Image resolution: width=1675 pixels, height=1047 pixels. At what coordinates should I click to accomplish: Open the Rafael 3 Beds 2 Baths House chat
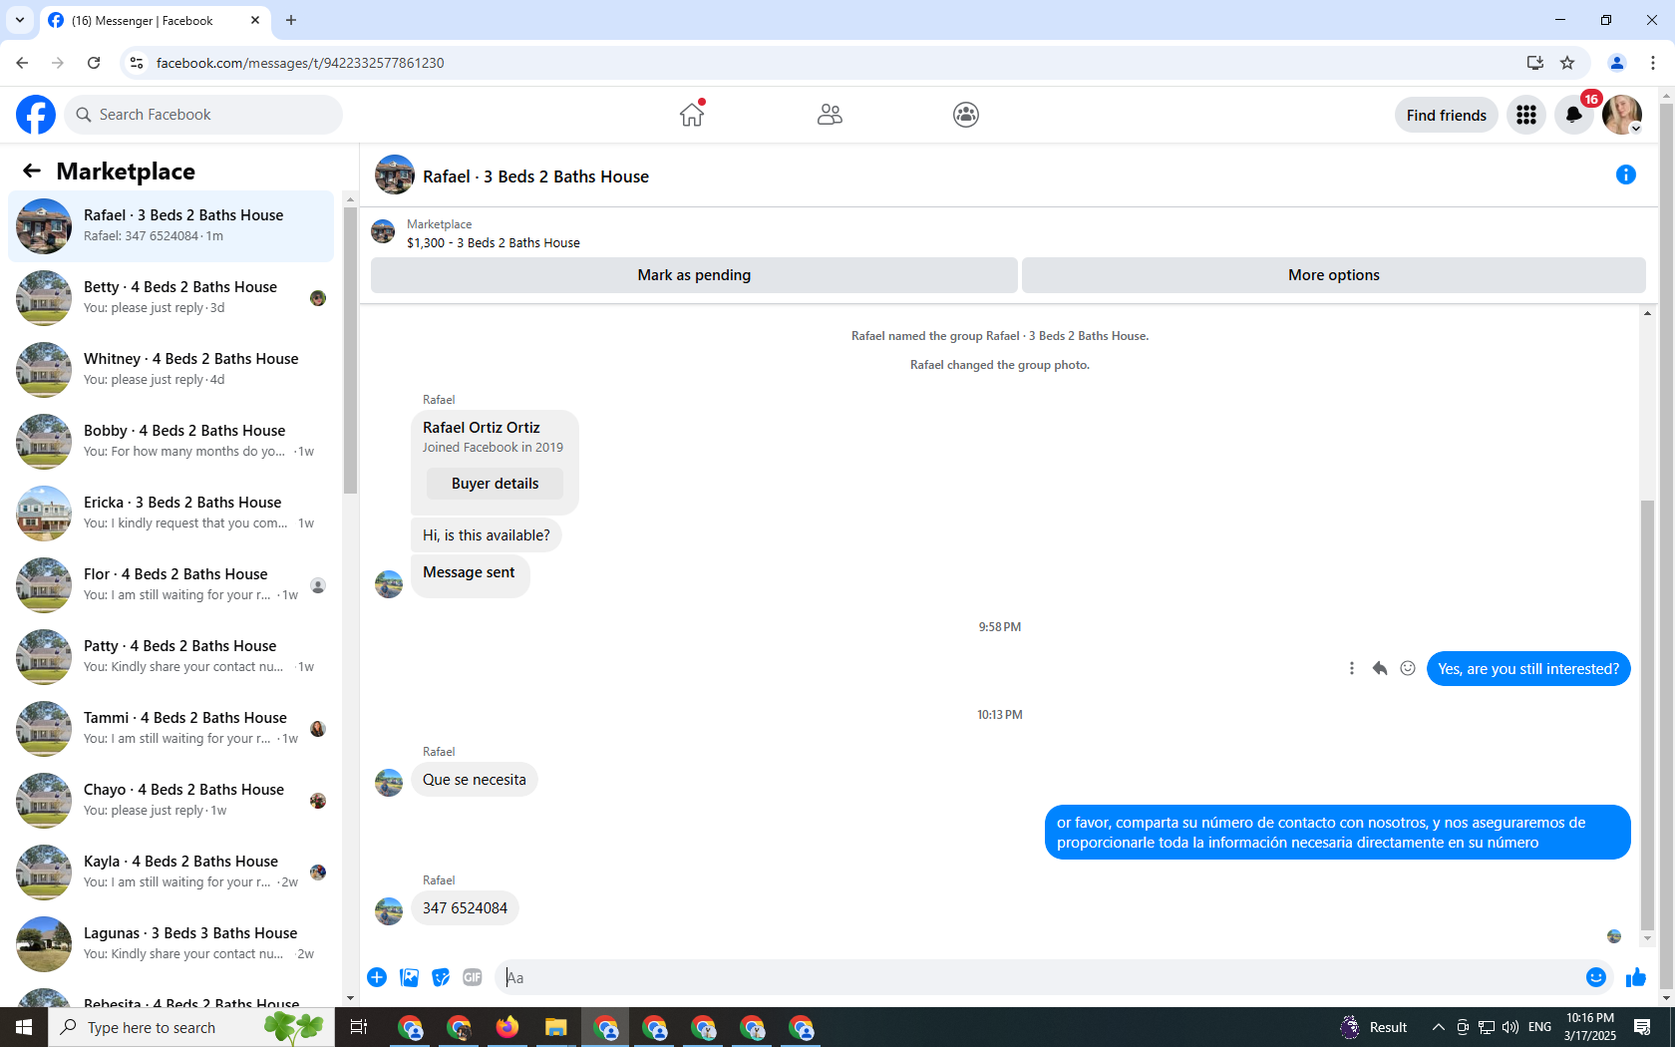(x=171, y=226)
